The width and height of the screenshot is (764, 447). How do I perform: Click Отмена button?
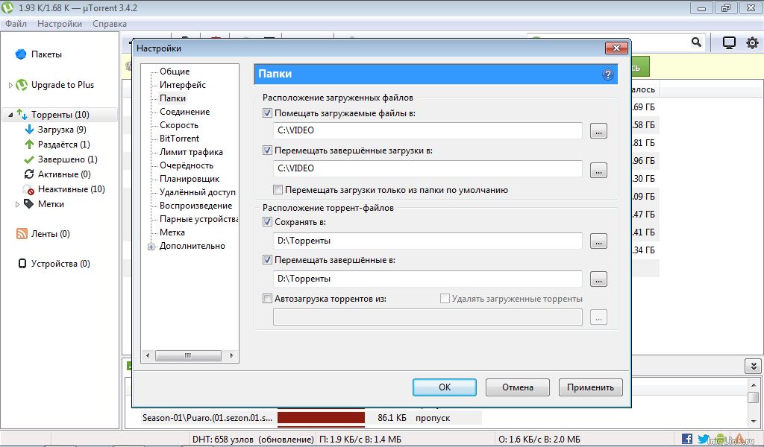point(518,387)
